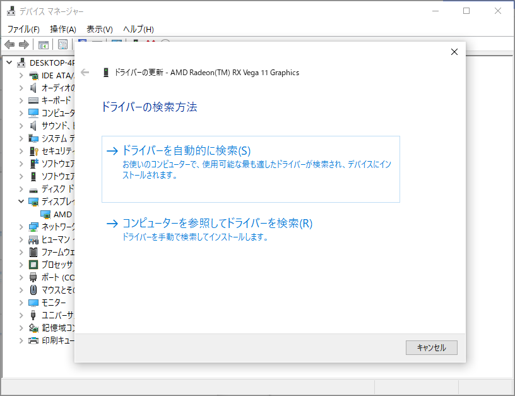
Task: Click the Properties toolbar icon
Action: 63,44
